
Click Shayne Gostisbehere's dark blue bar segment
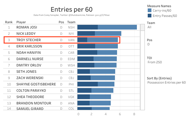pos(87,84)
